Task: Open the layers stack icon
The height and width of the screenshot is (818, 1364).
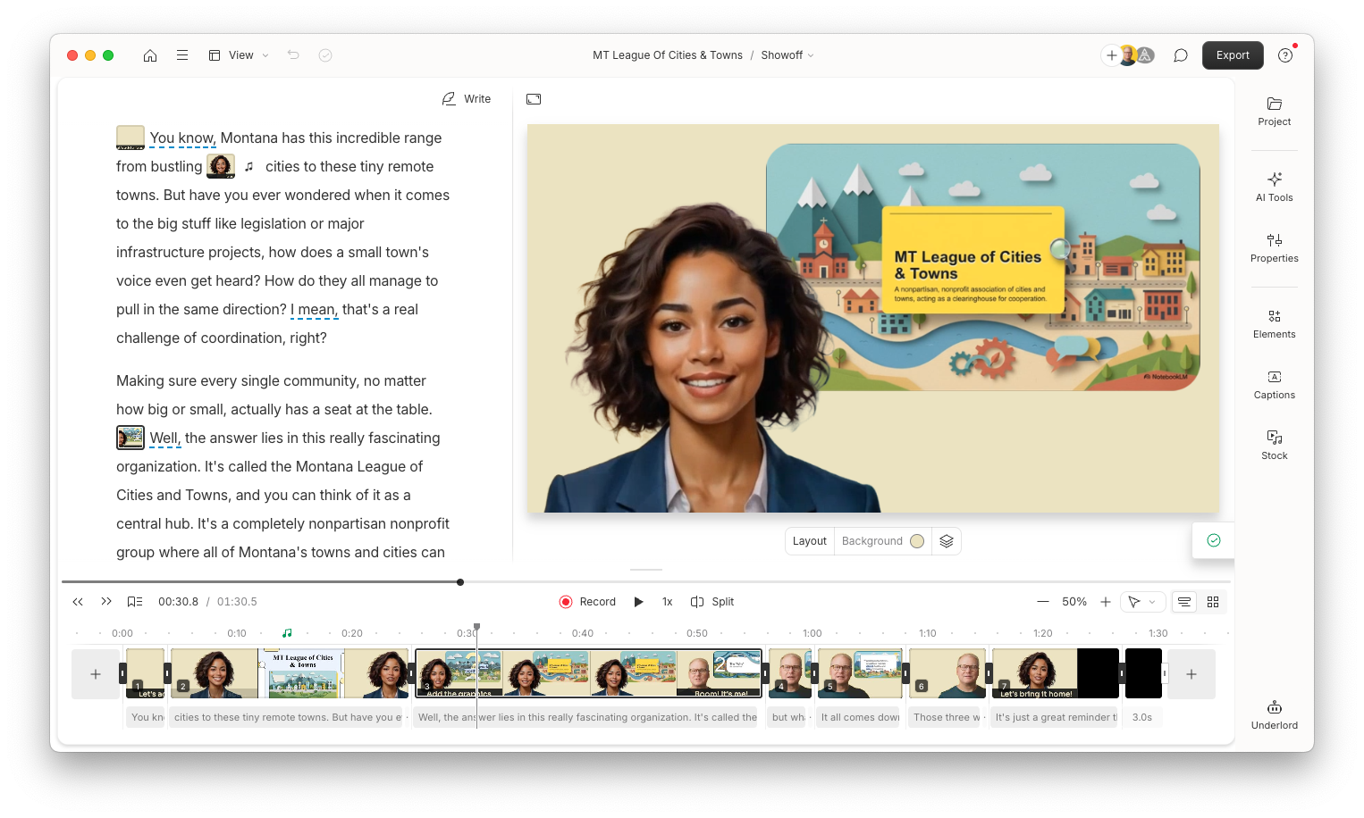Action: (947, 541)
